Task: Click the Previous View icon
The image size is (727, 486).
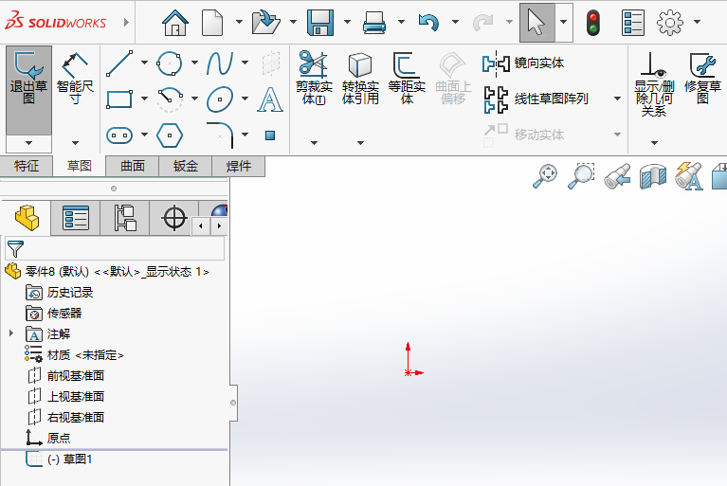Action: click(x=617, y=176)
